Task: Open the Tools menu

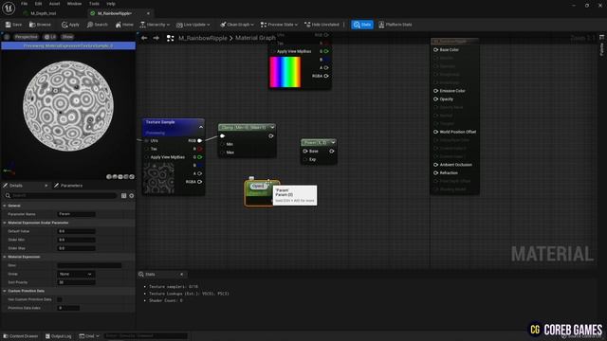Action: point(94,4)
